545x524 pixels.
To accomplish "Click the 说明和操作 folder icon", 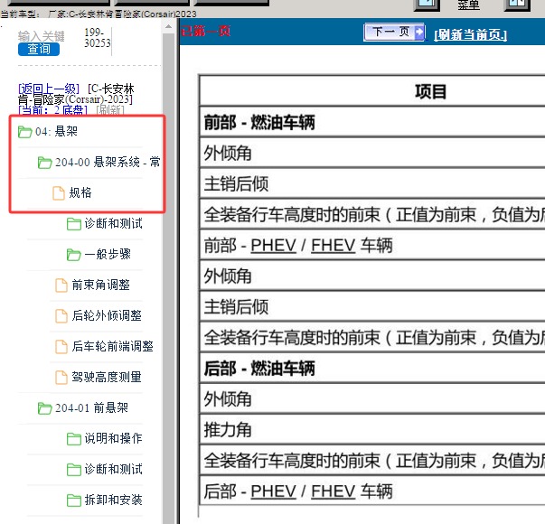I will [74, 439].
